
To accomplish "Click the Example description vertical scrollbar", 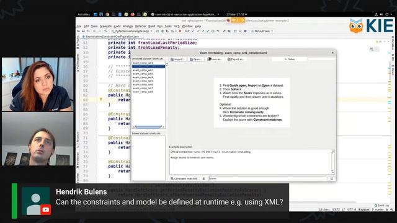I will click(x=332, y=162).
